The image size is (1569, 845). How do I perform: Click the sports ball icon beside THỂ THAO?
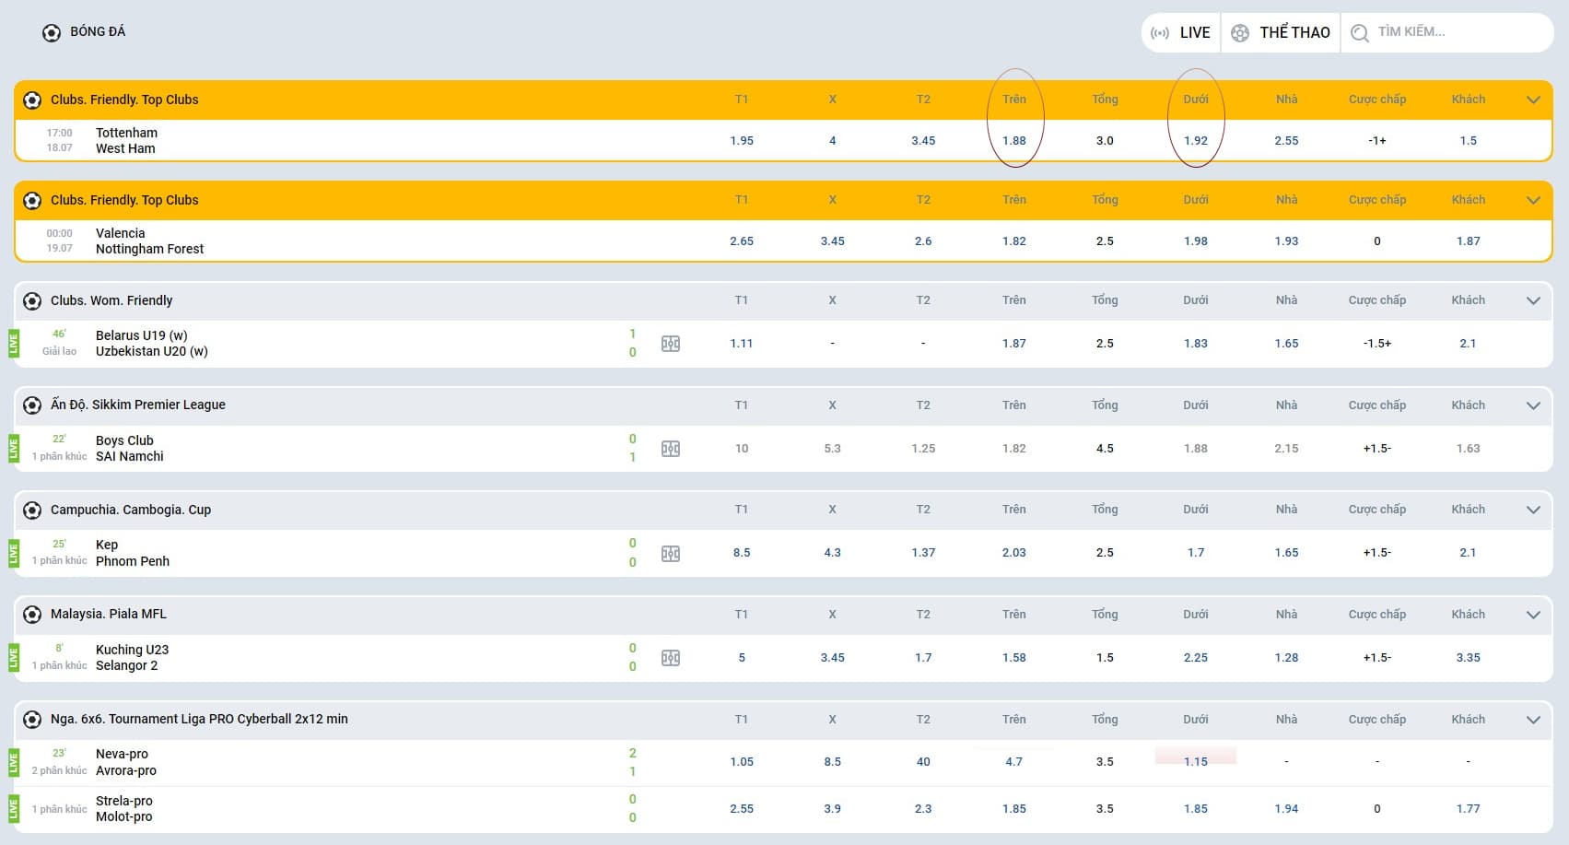pos(1240,33)
